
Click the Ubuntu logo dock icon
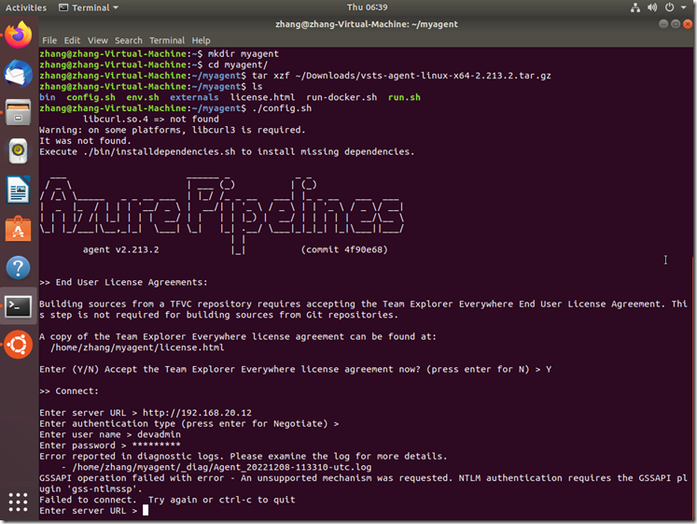[x=19, y=345]
